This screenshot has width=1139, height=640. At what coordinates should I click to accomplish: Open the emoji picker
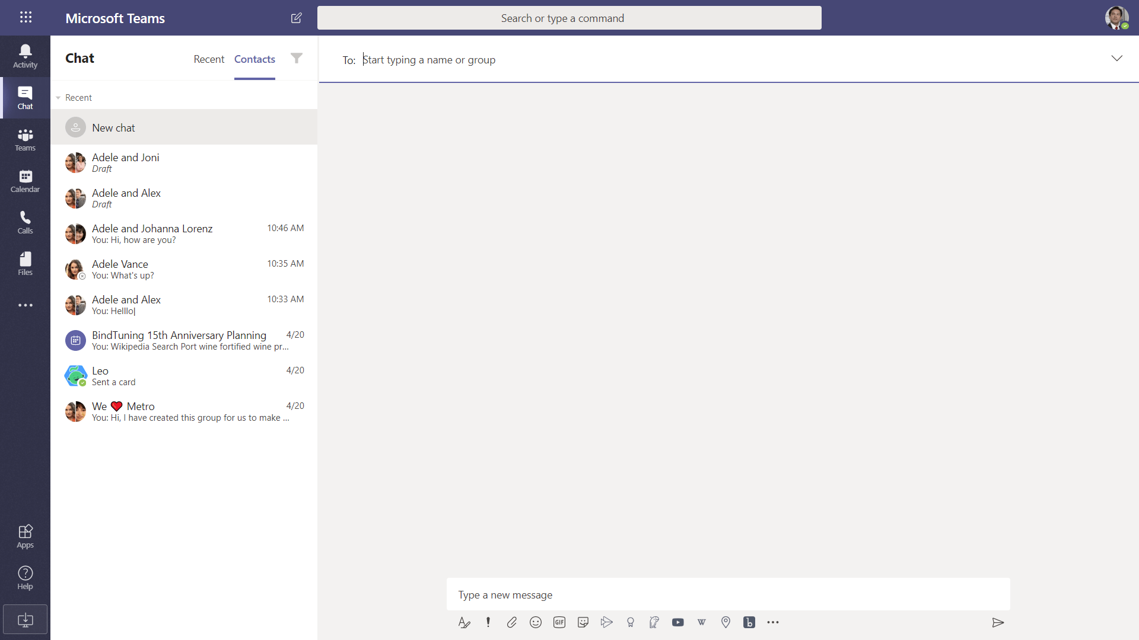(535, 622)
